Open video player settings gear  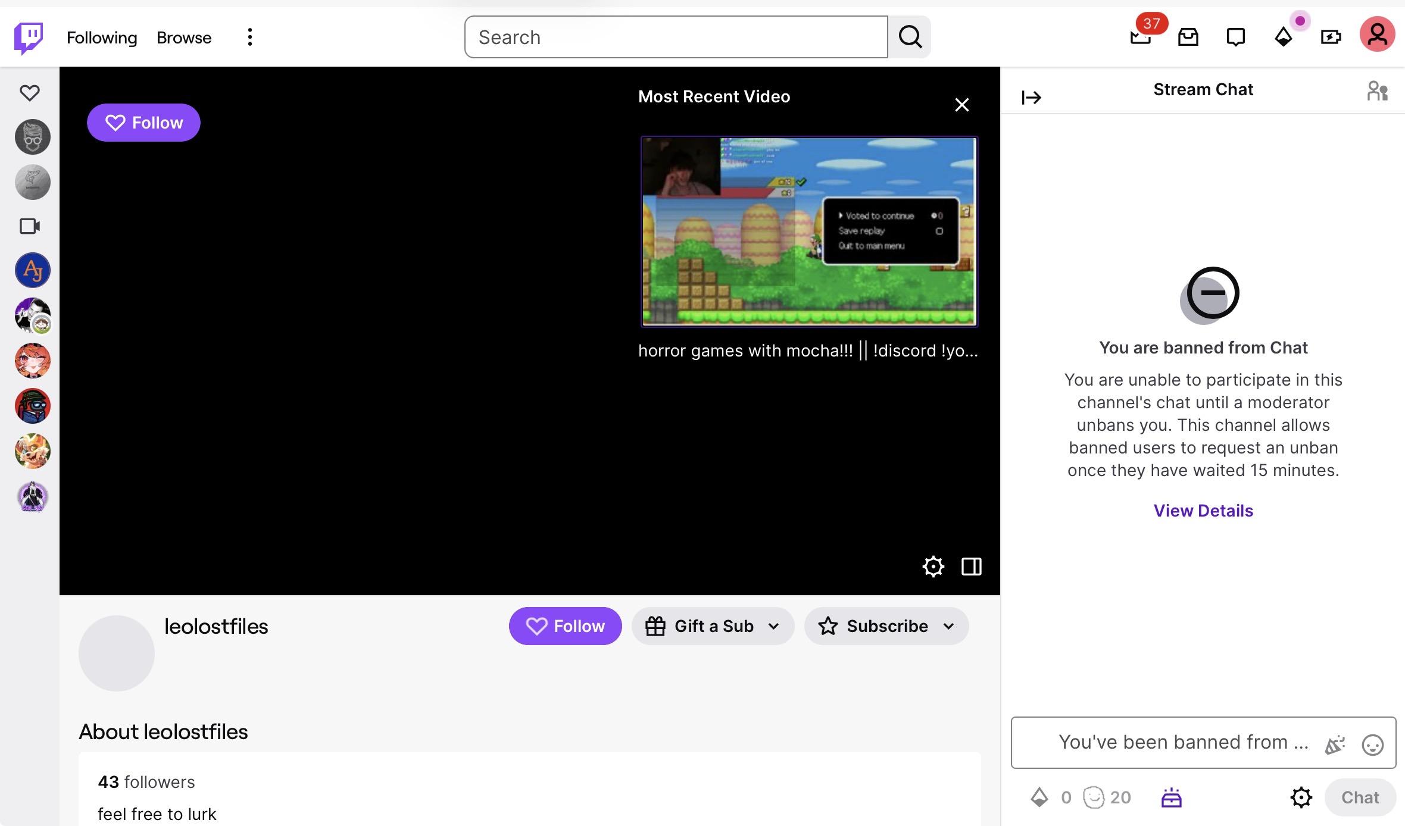[933, 567]
